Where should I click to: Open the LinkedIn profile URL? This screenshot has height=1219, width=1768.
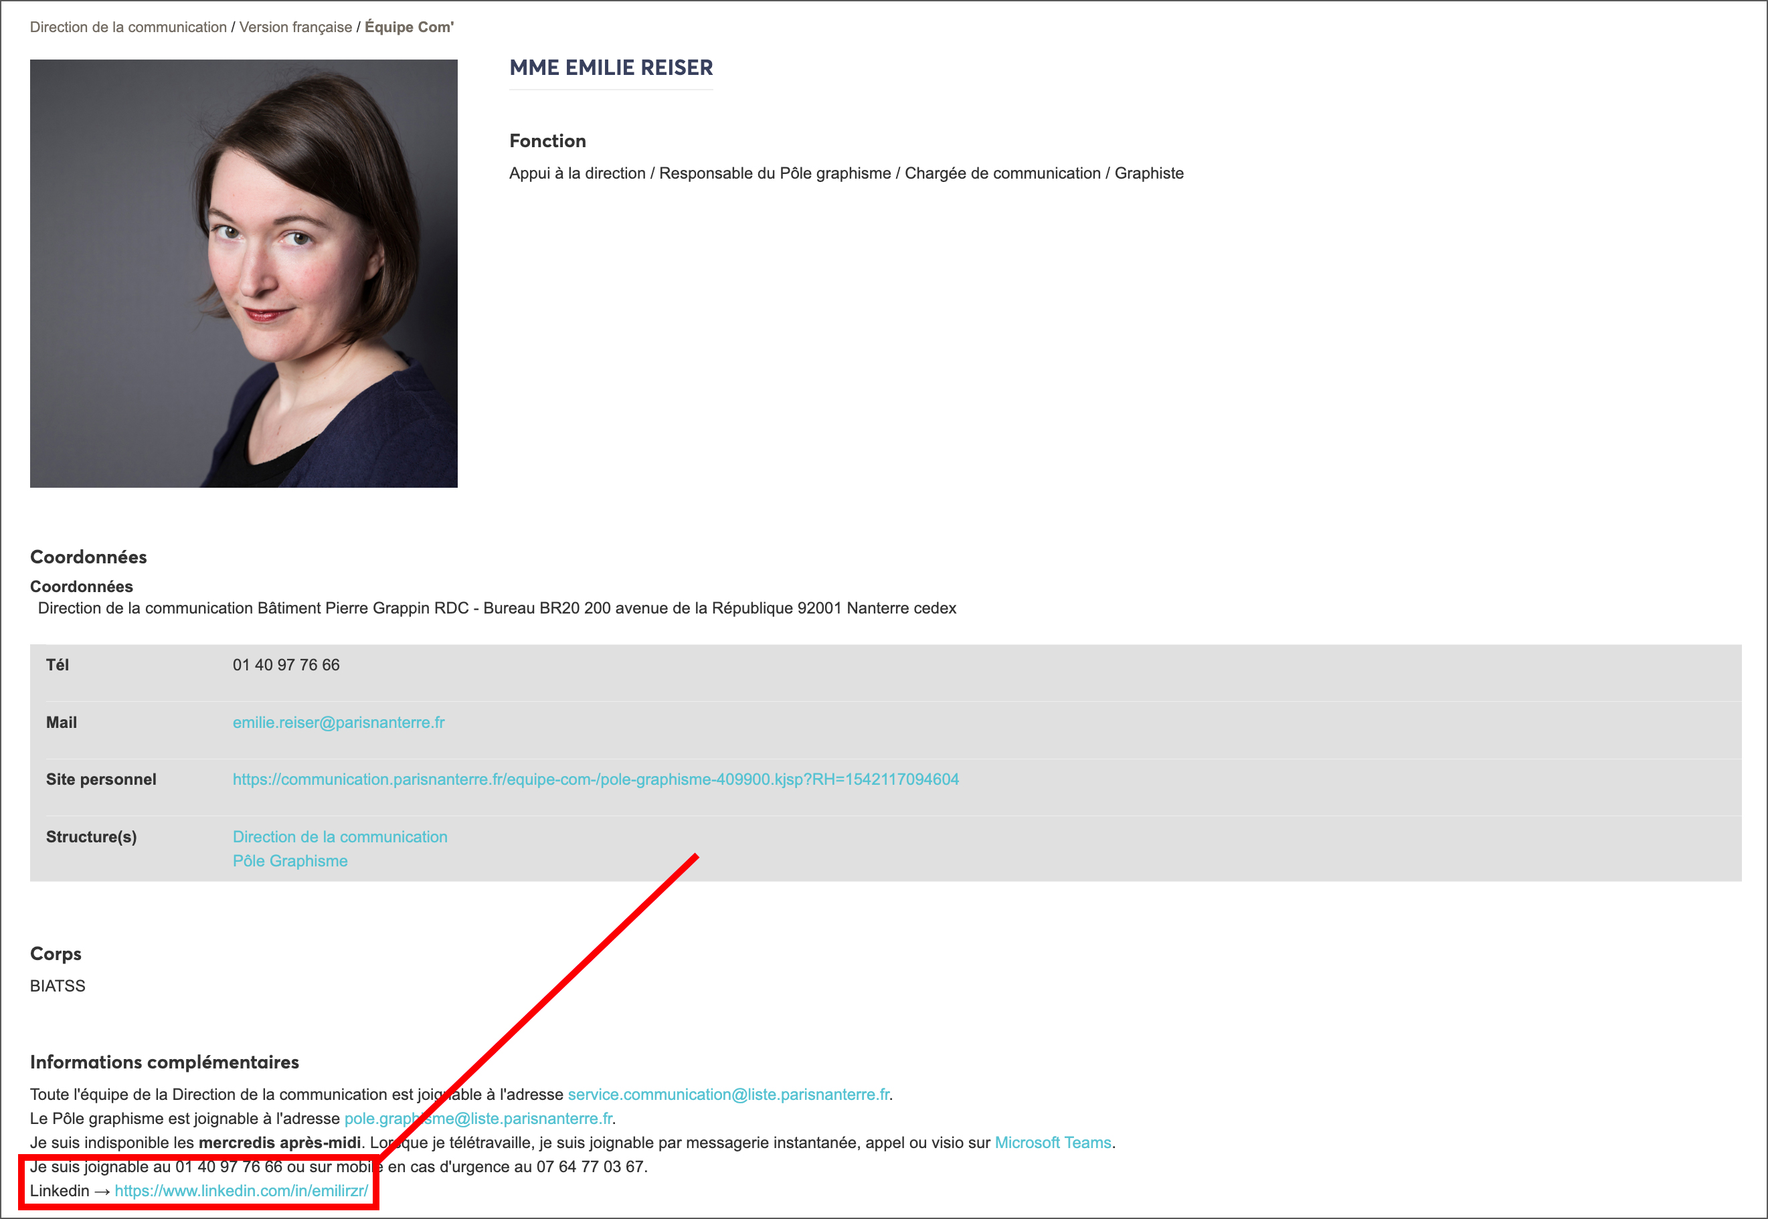click(242, 1191)
